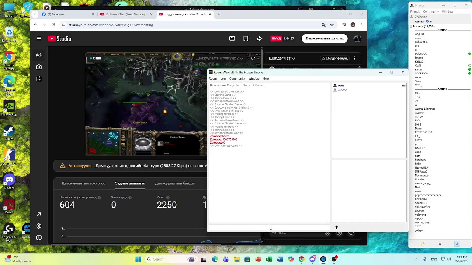
Task: Open the Community menu in room window
Action: click(x=237, y=78)
